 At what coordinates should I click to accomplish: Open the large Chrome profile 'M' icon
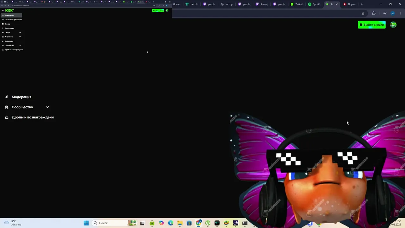point(393,13)
